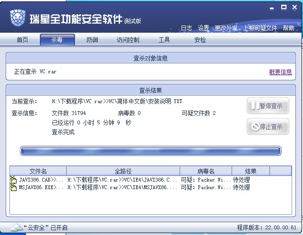
Task: Open 设置 settings
Action: coord(203,28)
